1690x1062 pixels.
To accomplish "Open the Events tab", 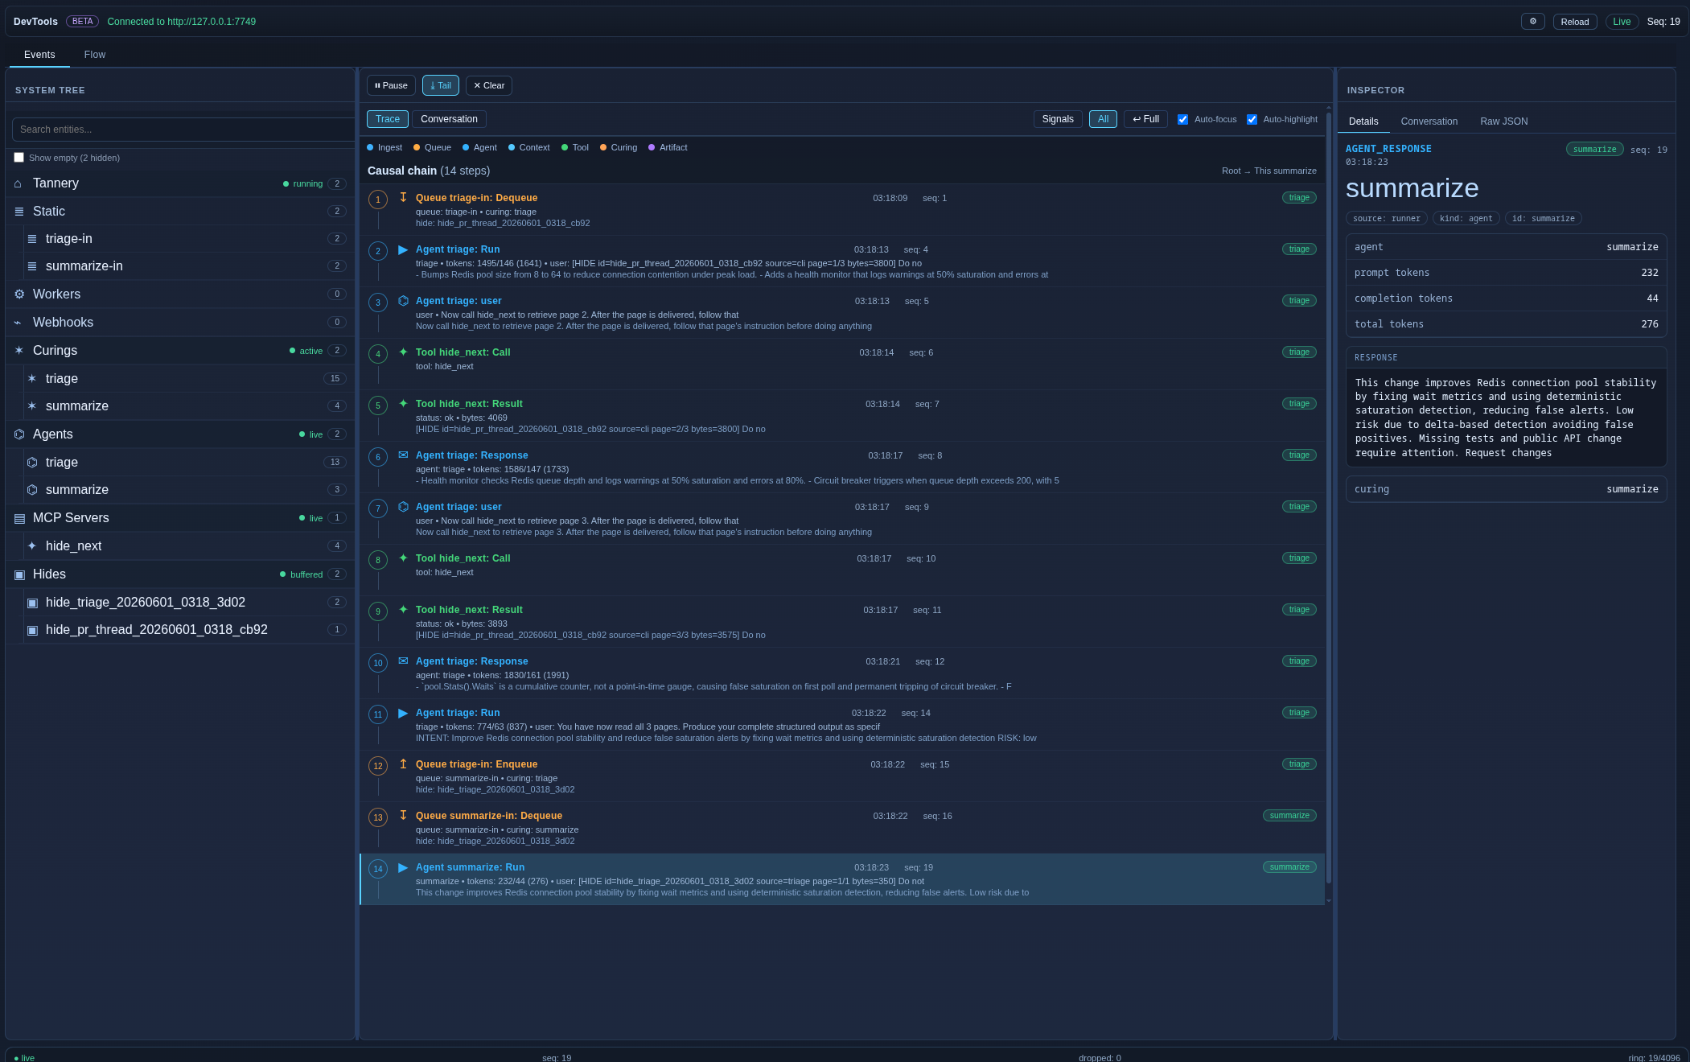I will pos(39,55).
